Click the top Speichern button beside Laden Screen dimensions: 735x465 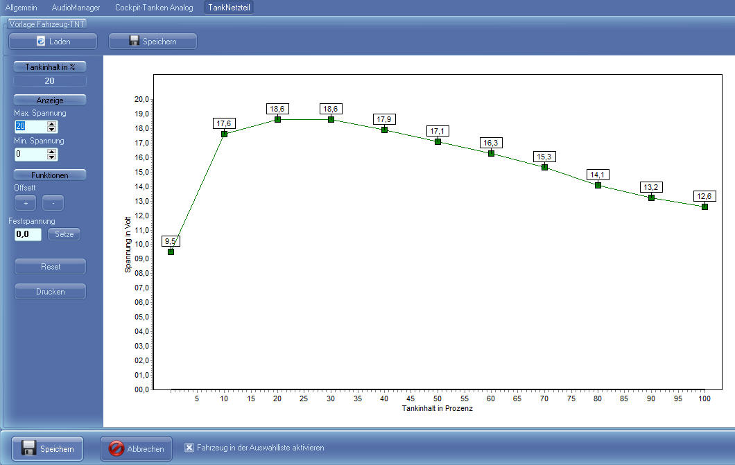[x=153, y=42]
